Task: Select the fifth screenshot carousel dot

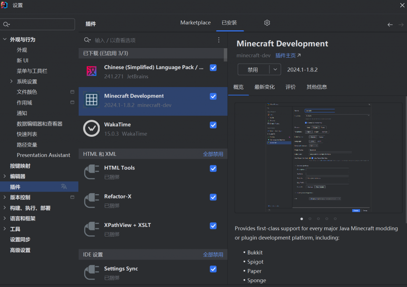Action: click(x=335, y=219)
